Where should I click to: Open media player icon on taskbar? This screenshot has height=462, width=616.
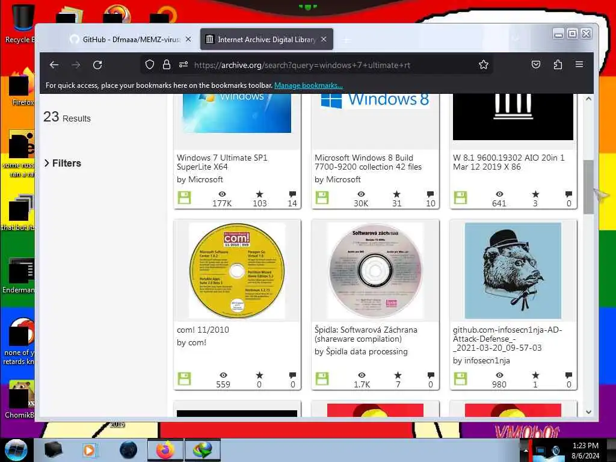[89, 450]
